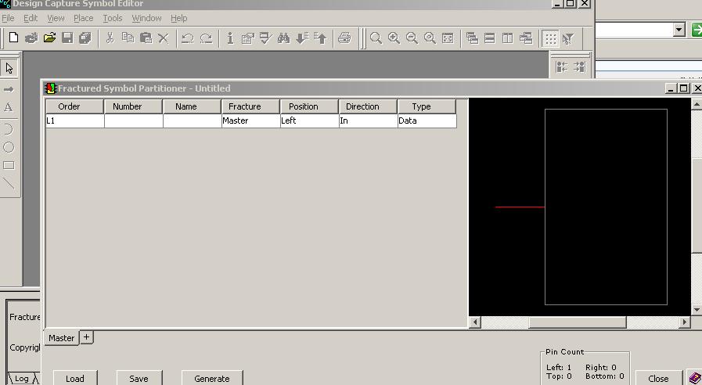Click the Fit All view icon
Screen dimensions: 702x385
tap(448, 38)
